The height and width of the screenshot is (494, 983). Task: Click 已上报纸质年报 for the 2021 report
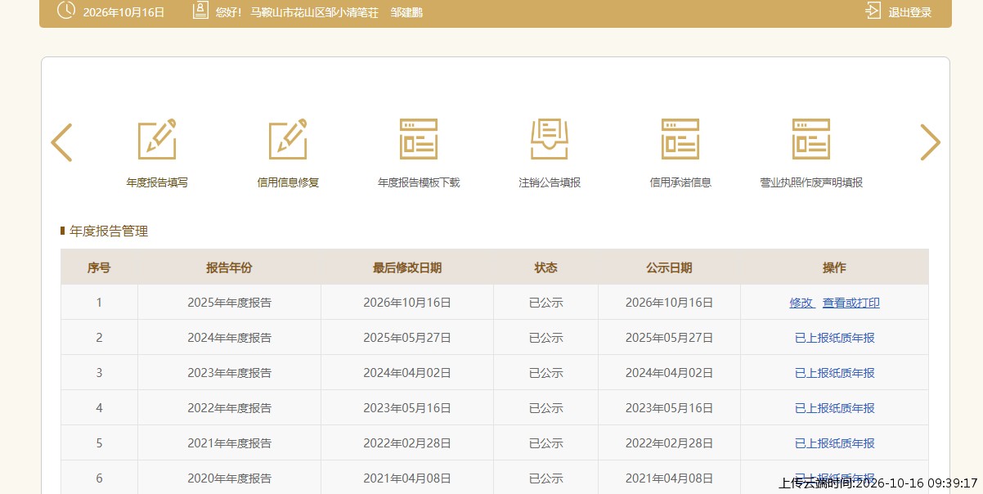(x=835, y=443)
